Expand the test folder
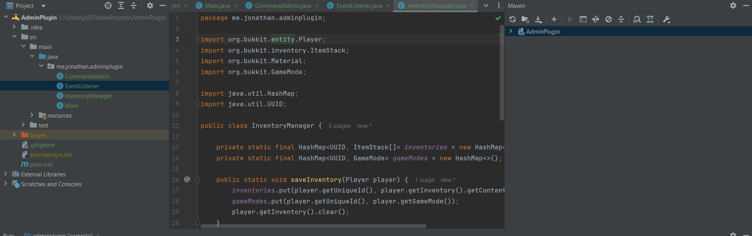This screenshot has height=236, width=752. (24, 125)
